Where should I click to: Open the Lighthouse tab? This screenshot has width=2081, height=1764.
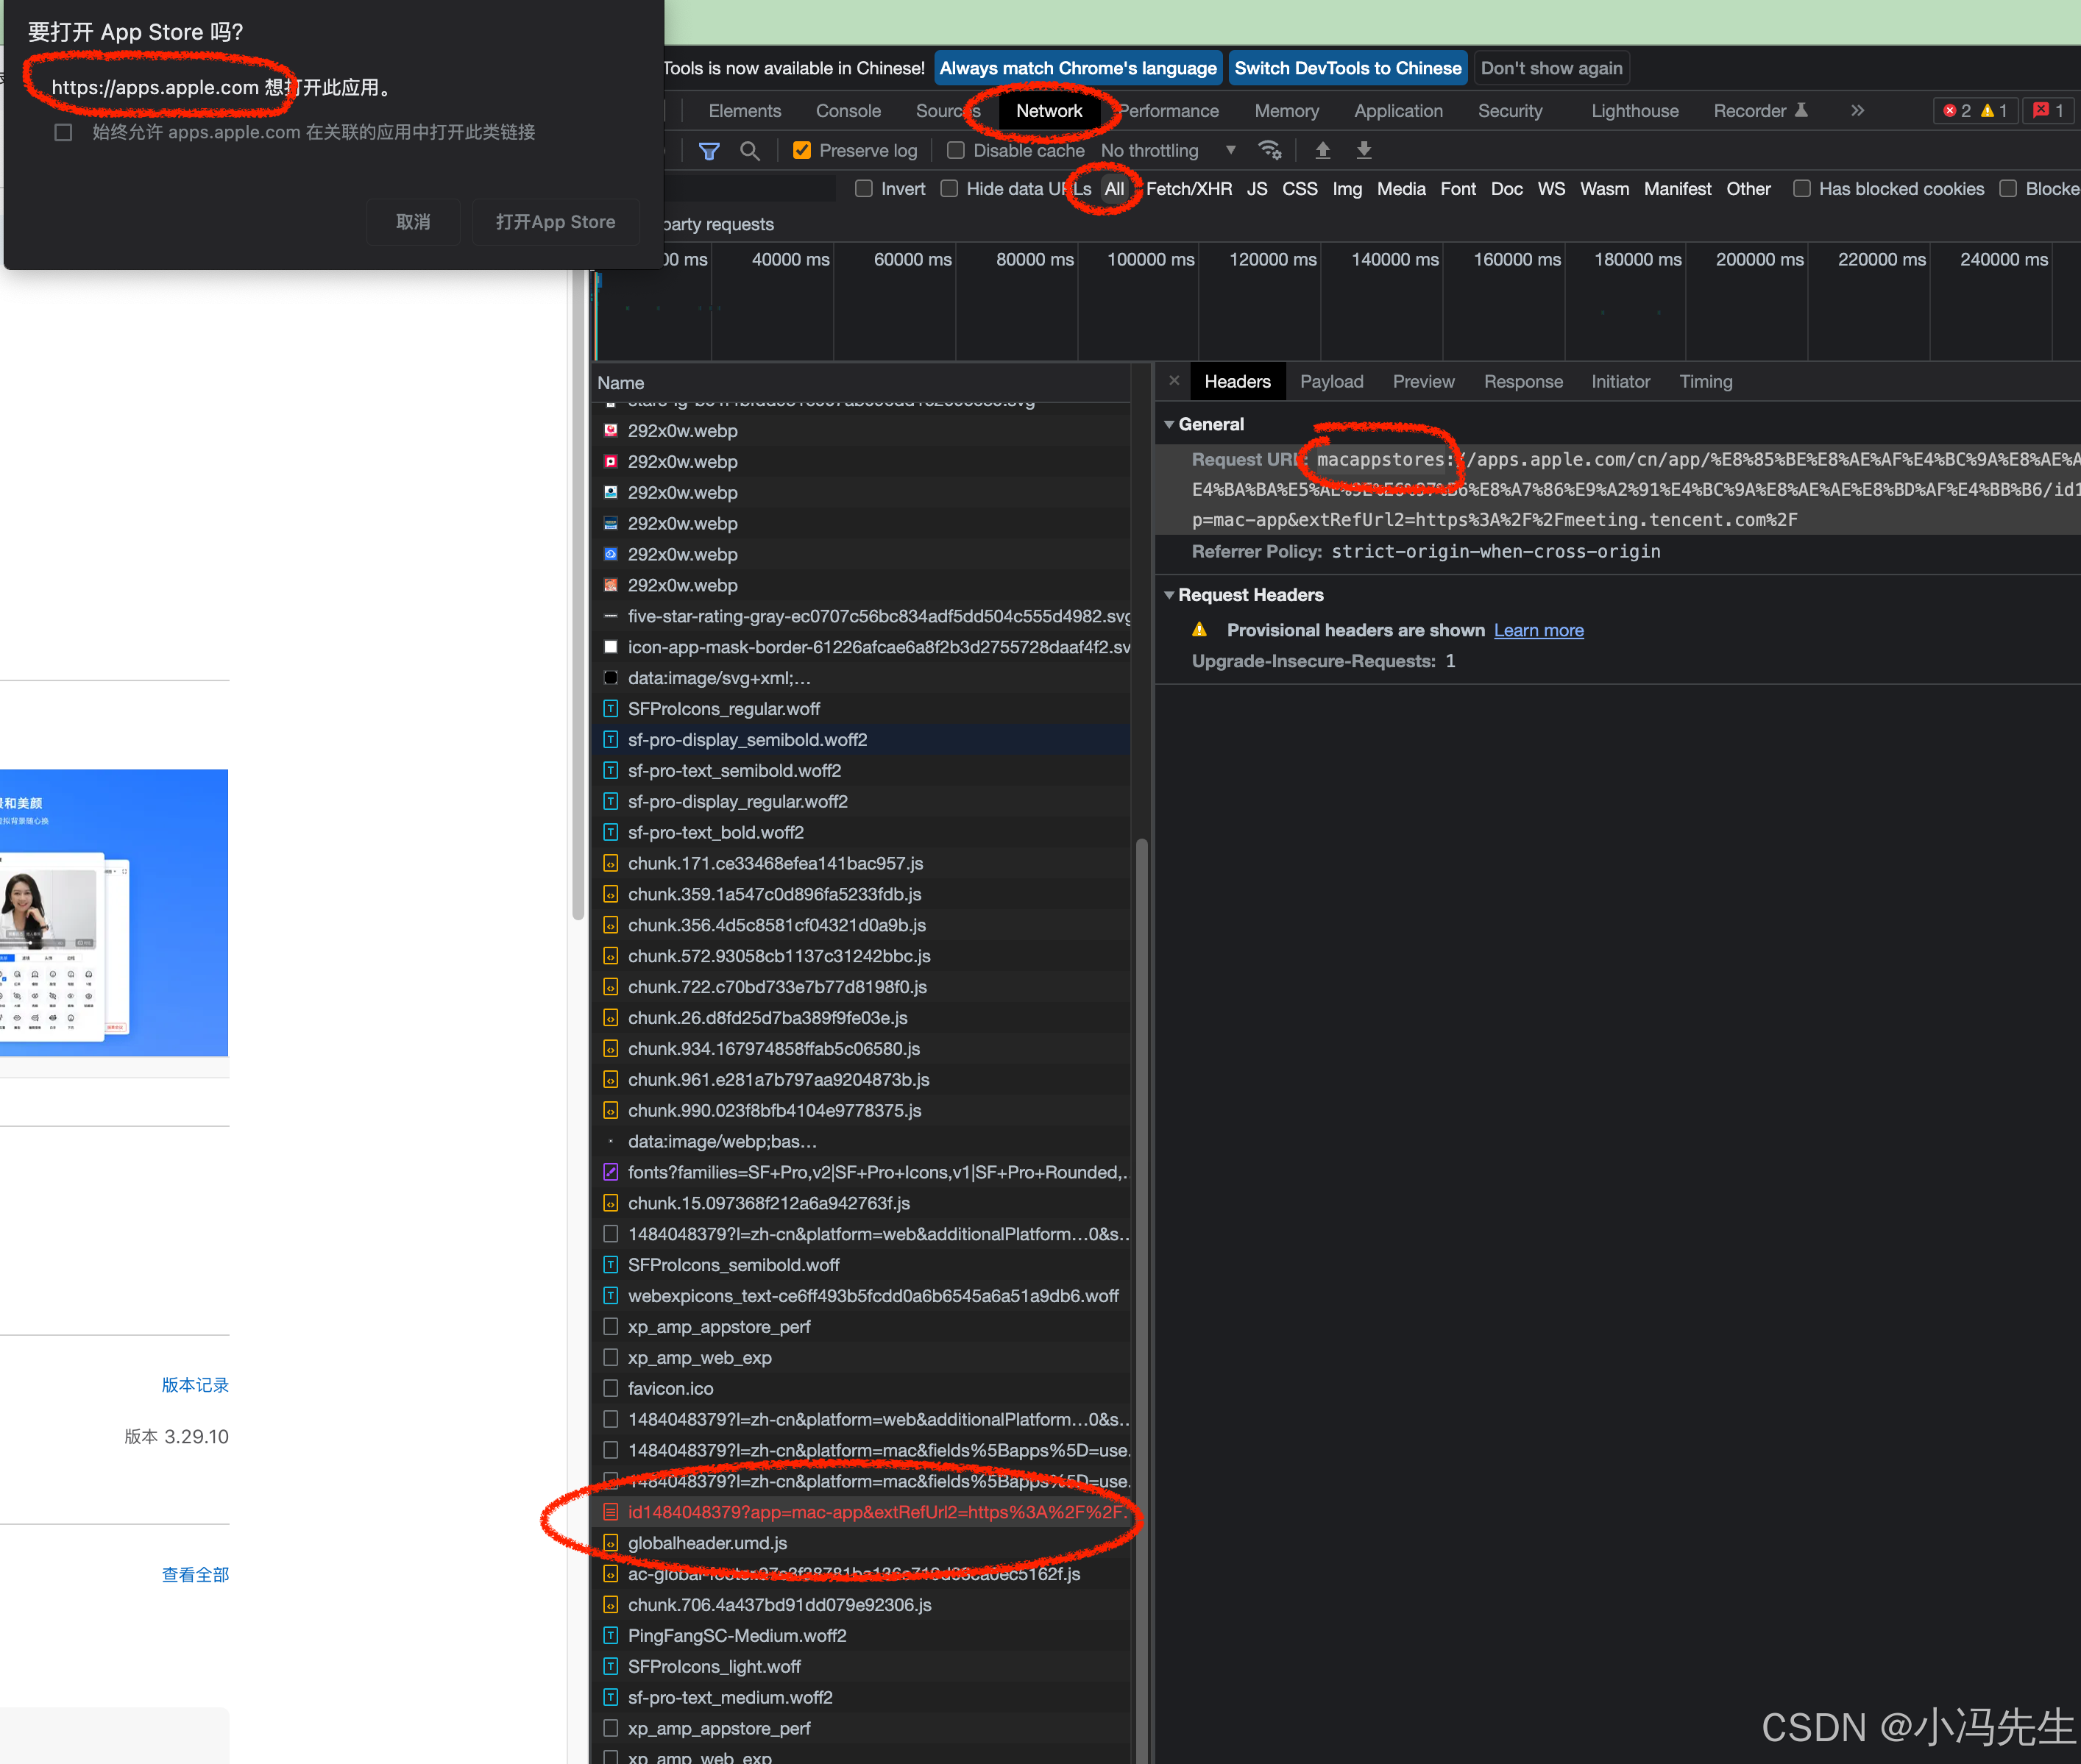pos(1635,111)
